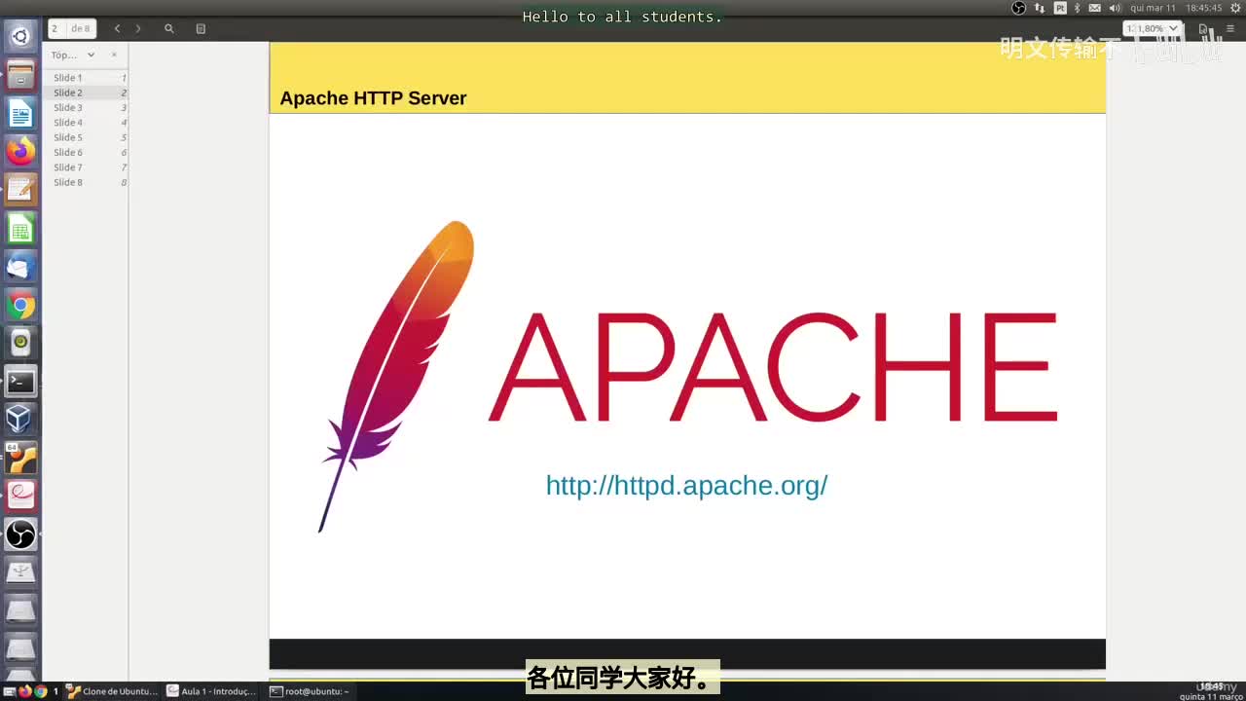The image size is (1246, 701).
Task: Click Firefox icon in bottom taskbar
Action: pyautogui.click(x=25, y=691)
